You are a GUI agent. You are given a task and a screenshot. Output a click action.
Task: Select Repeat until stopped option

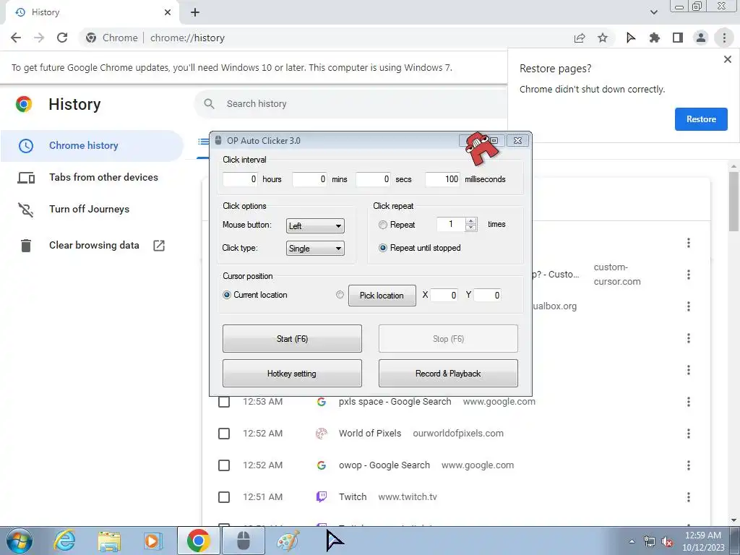383,248
